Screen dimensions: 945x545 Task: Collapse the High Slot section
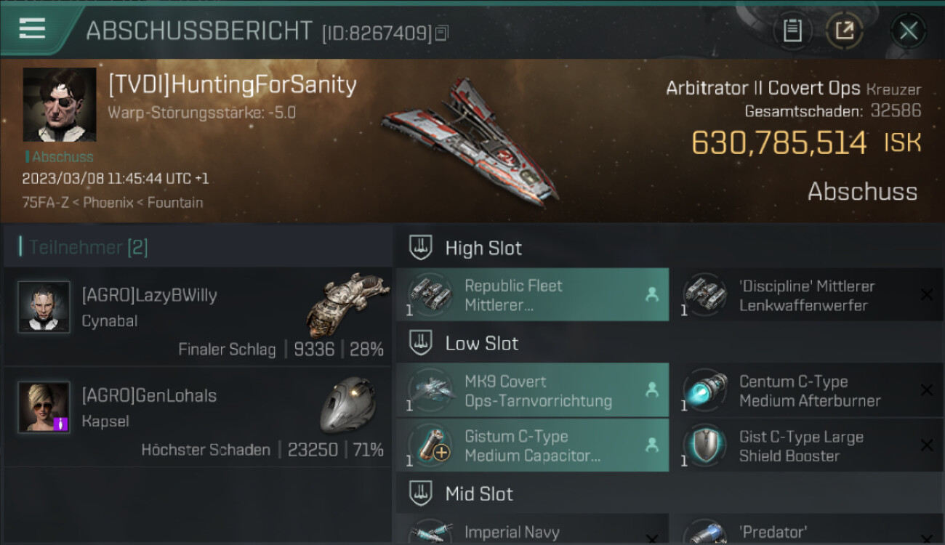420,248
